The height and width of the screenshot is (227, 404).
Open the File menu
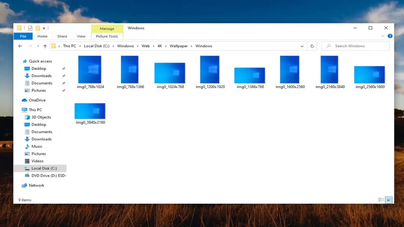(23, 36)
